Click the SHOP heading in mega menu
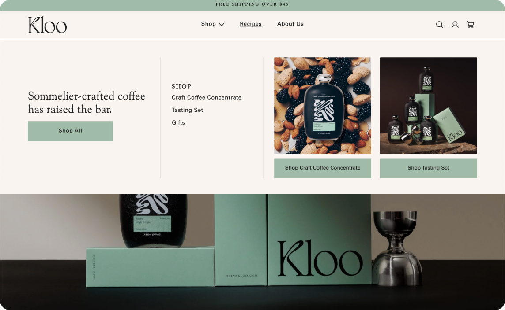 tap(181, 86)
